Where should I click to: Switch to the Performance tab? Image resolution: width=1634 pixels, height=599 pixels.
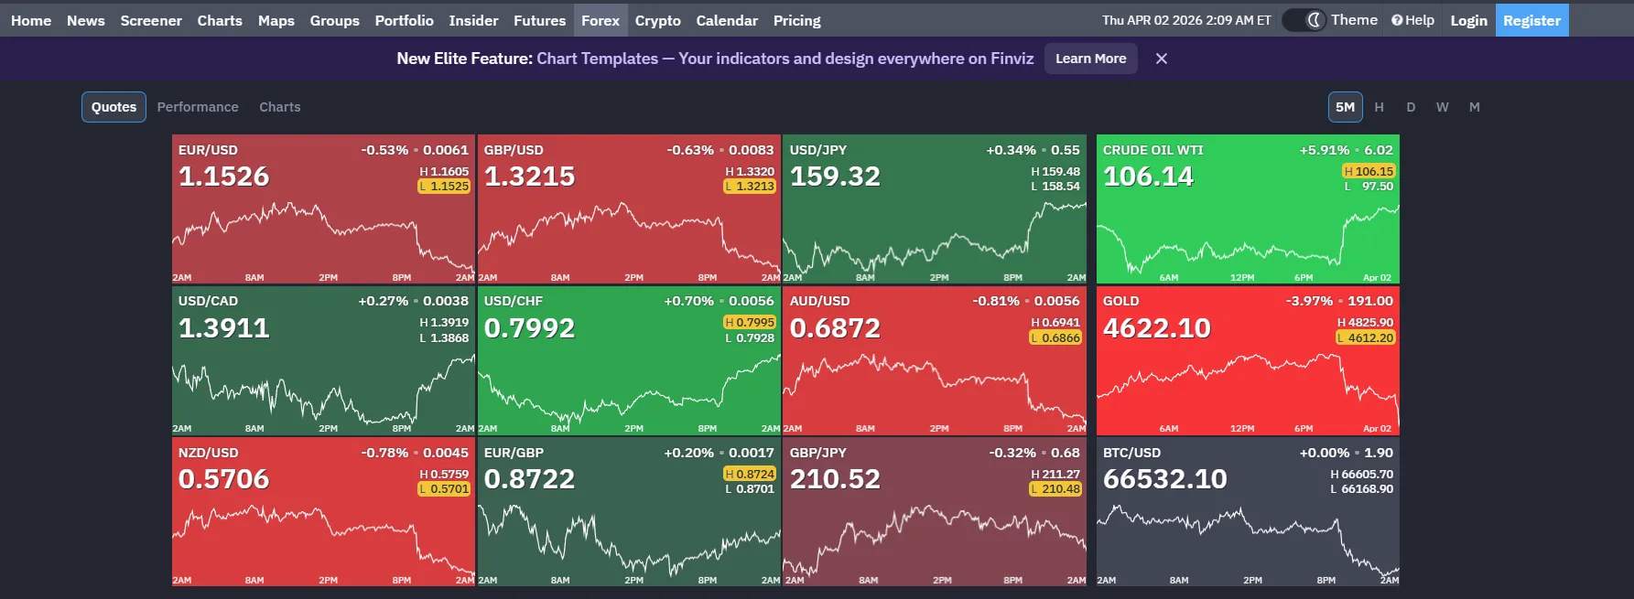point(198,107)
